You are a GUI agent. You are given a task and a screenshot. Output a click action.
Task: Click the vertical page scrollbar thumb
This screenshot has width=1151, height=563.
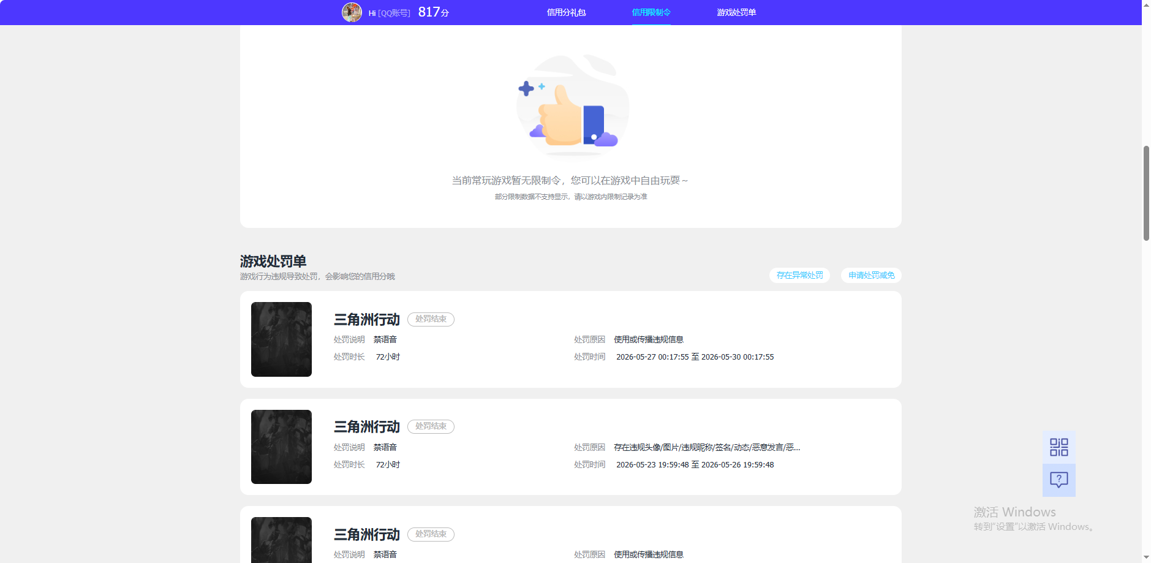(x=1146, y=193)
